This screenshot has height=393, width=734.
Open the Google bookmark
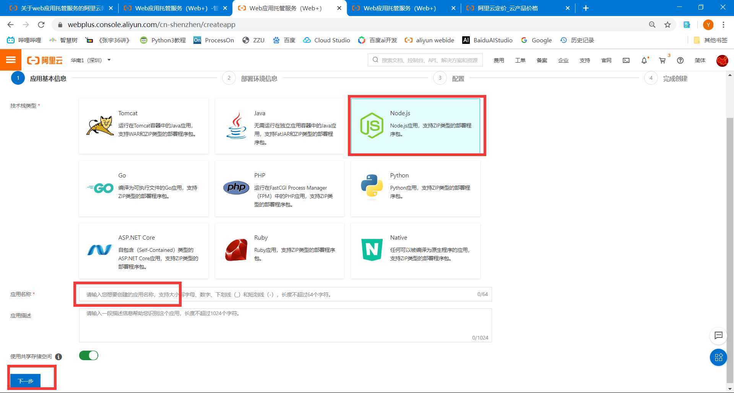(536, 40)
